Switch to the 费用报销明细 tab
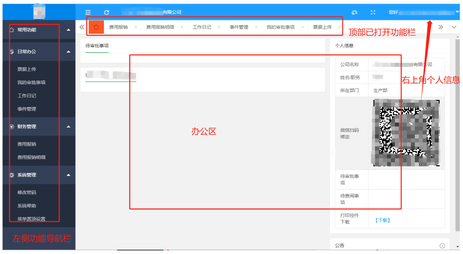463x254 pixels. click(160, 27)
